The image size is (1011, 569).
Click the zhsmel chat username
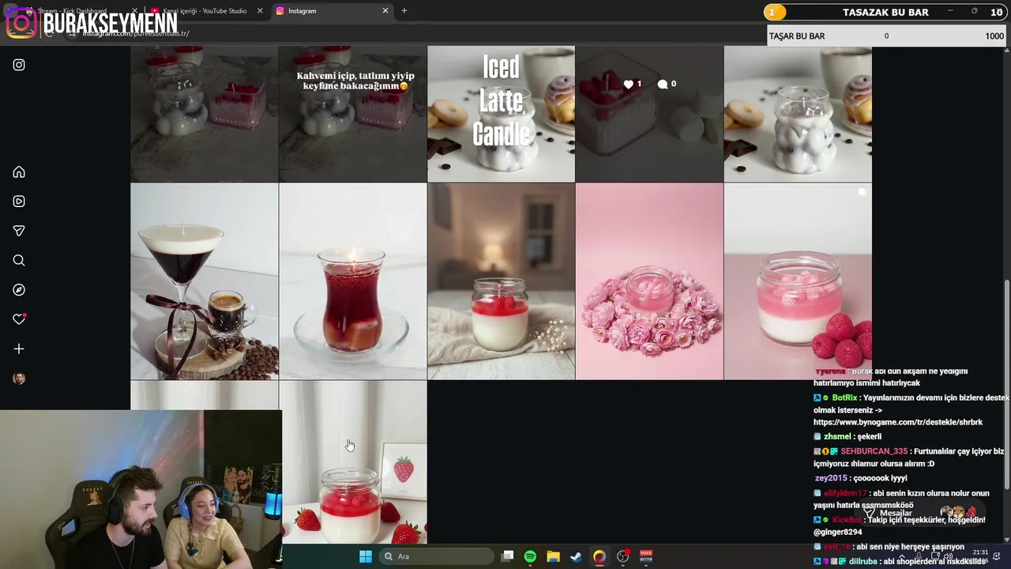pos(837,436)
